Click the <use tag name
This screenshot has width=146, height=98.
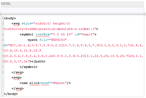click(x=24, y=83)
